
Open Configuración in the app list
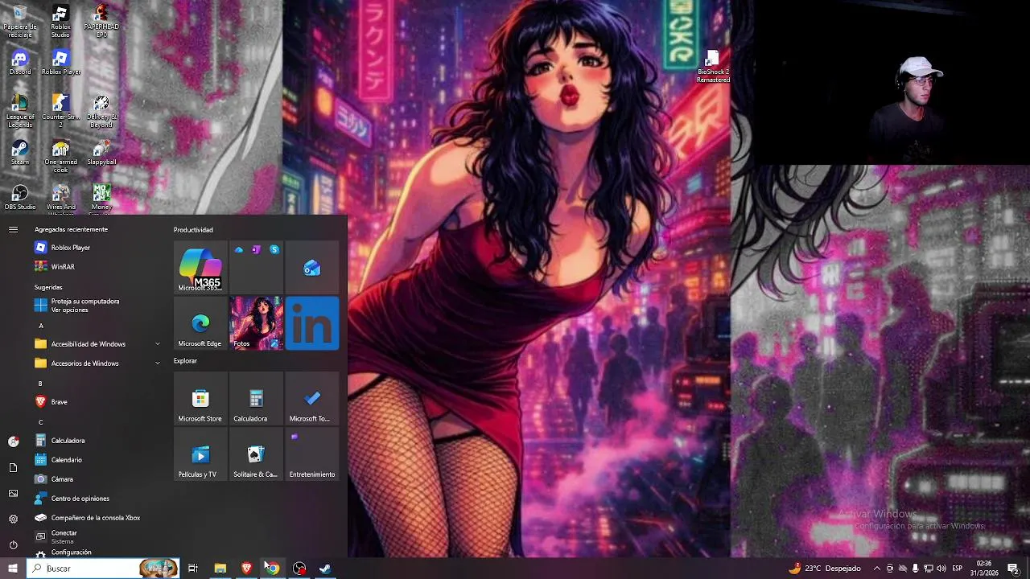[x=97, y=552]
